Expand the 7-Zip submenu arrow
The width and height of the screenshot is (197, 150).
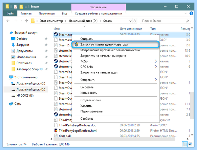[x=156, y=61]
